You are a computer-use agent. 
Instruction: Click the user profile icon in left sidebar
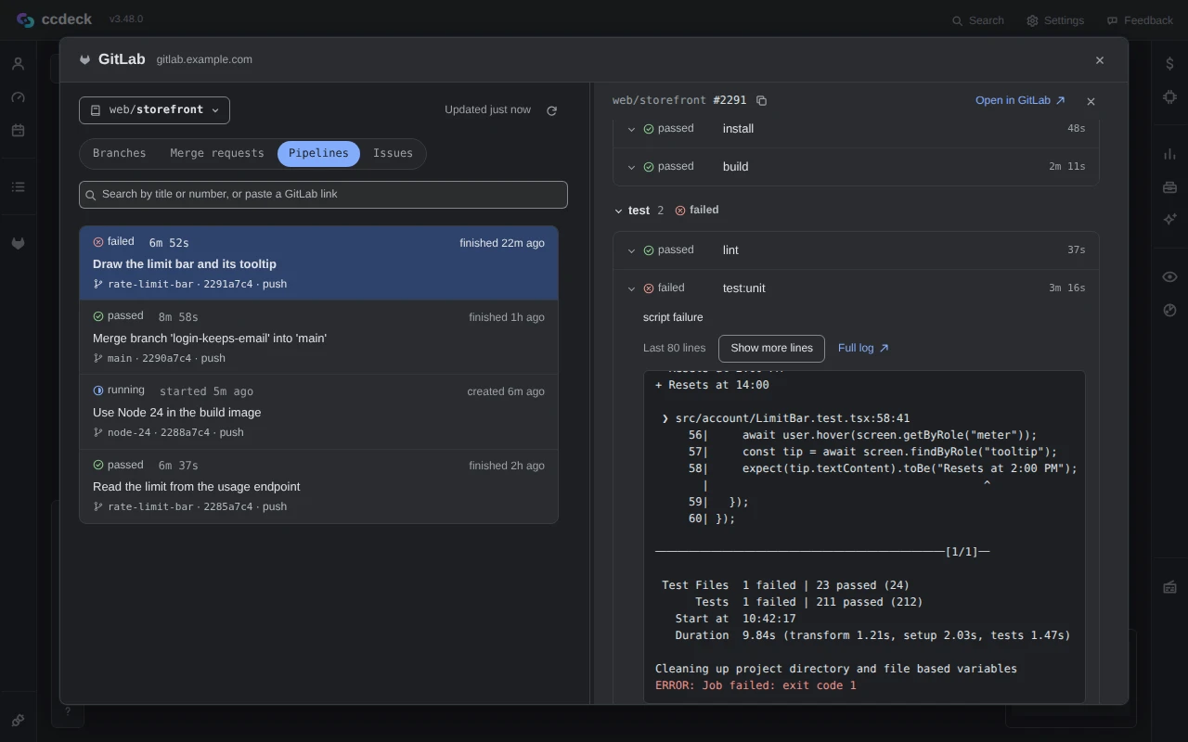click(x=18, y=64)
